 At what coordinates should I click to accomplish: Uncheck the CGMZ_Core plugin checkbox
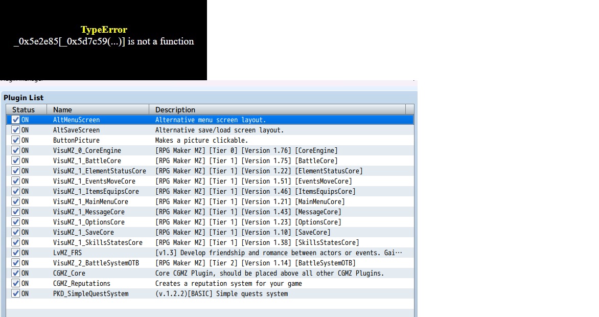[x=16, y=273]
